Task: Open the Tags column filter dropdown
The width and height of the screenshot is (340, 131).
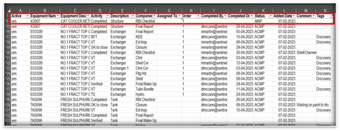Action: coord(332,16)
